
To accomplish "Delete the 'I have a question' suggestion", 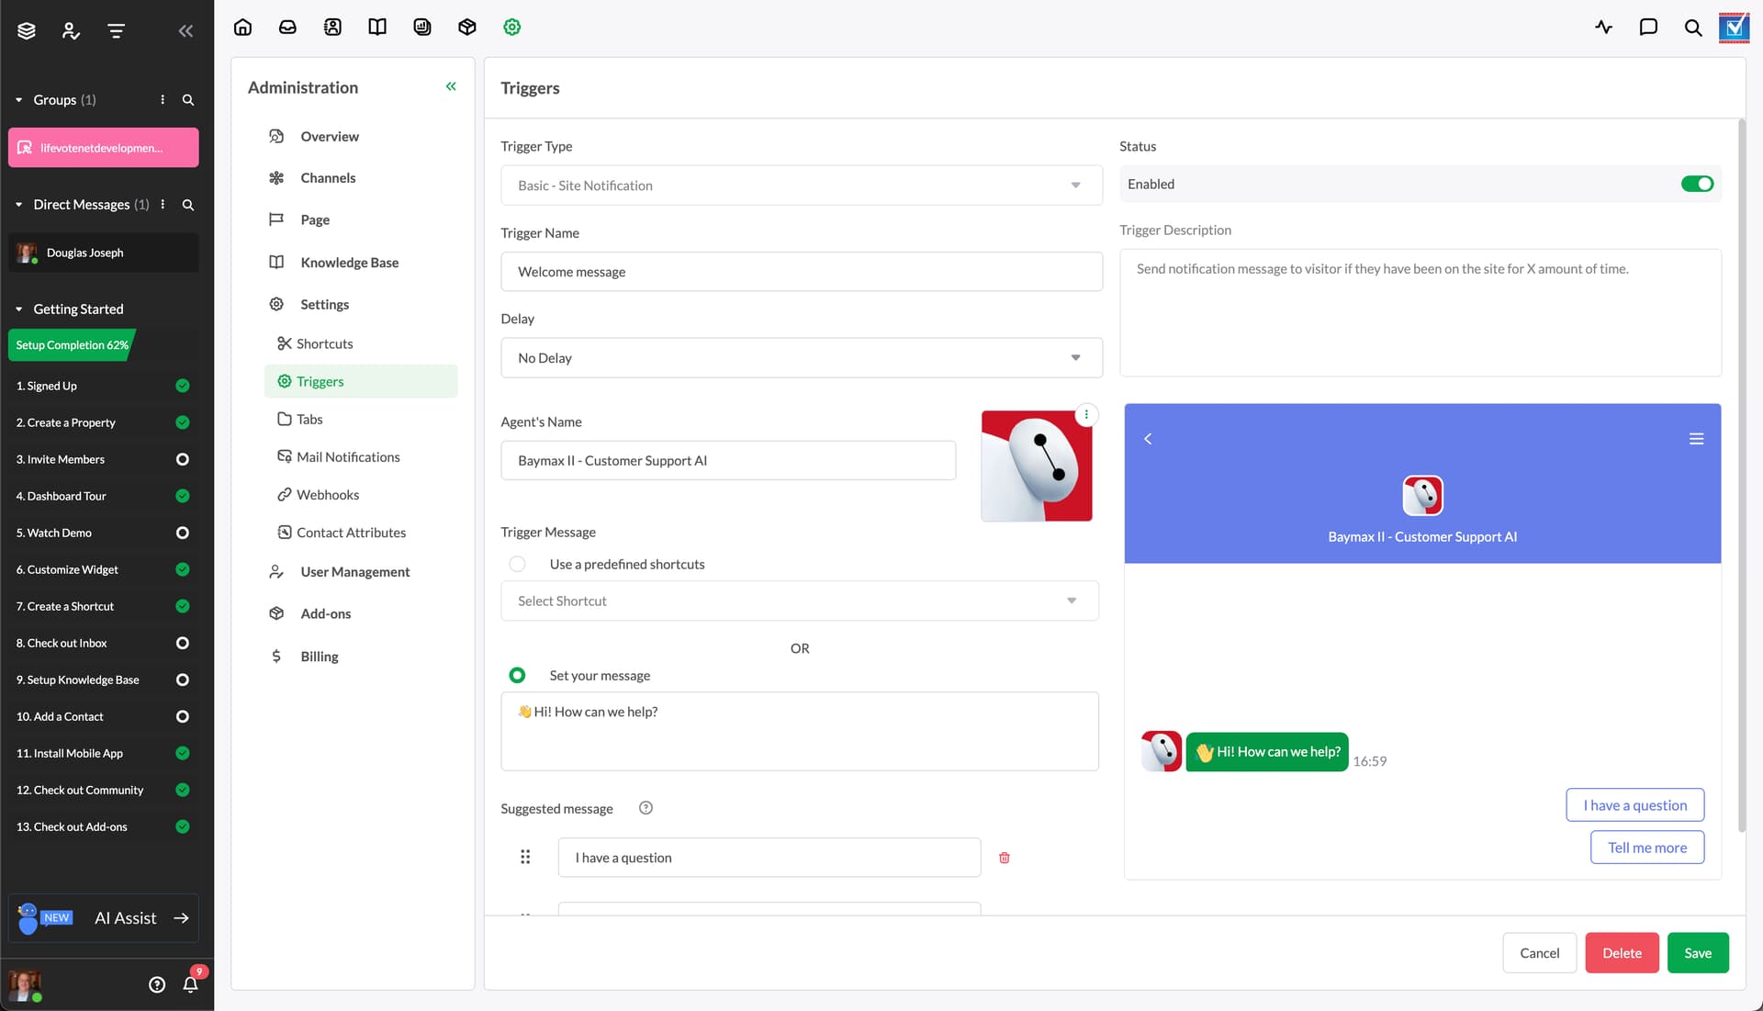I will [1005, 858].
